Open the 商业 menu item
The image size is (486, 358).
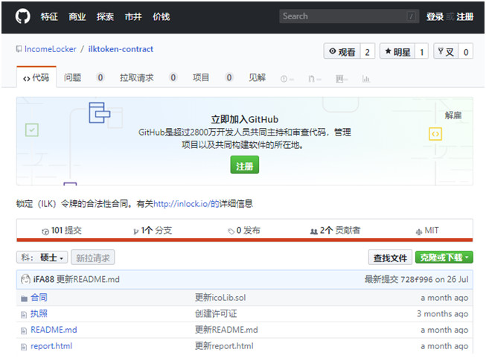(x=77, y=16)
